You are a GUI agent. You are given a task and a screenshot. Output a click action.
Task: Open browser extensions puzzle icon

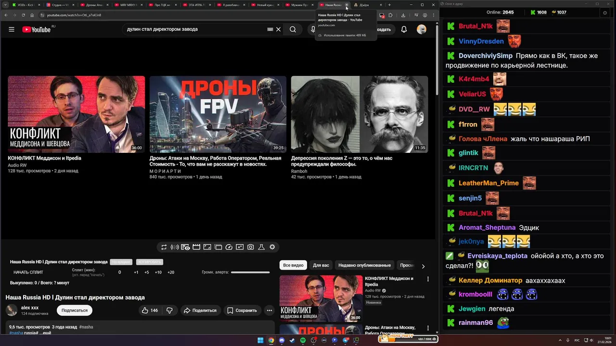click(390, 15)
